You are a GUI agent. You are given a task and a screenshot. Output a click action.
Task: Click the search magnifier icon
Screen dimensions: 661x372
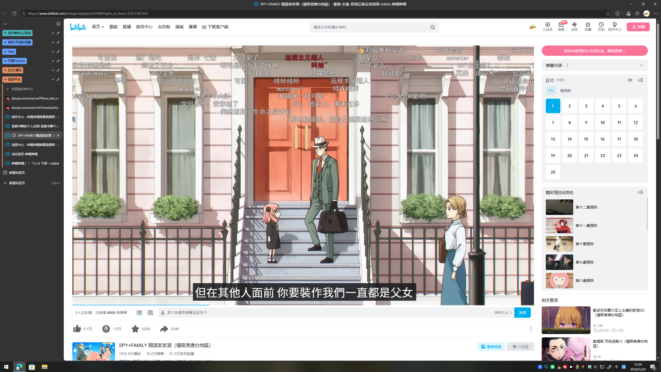pyautogui.click(x=432, y=27)
